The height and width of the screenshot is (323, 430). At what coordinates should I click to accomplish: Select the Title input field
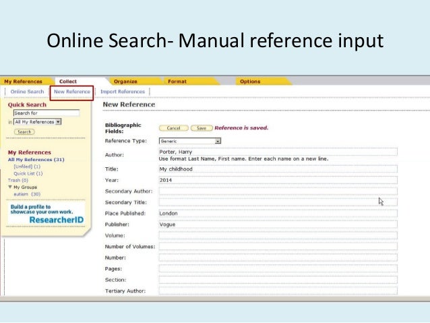click(278, 169)
